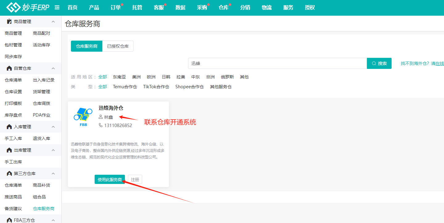This screenshot has height=223, width=444.
Task: Open 采购 in top navigation
Action: [x=202, y=8]
